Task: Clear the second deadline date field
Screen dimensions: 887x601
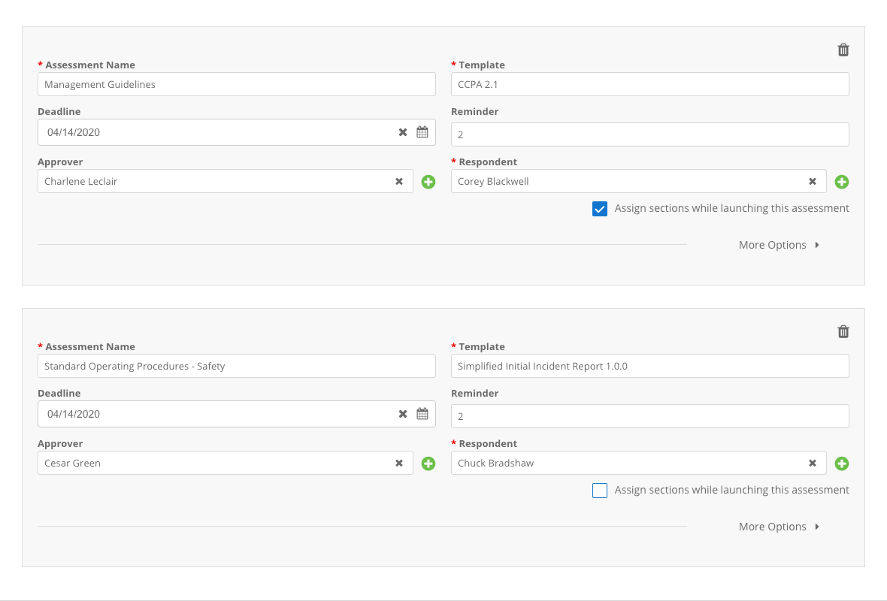Action: [403, 413]
